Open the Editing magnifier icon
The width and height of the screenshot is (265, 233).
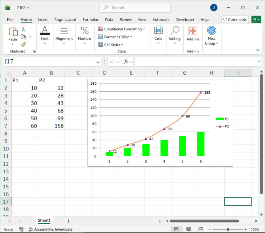coord(175,30)
